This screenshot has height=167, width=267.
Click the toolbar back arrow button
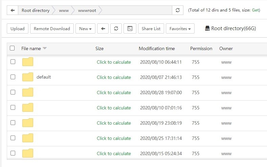click(103, 29)
